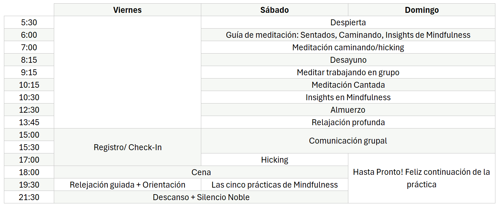Click Las cinco prácticas de Mindfulness cell
The width and height of the screenshot is (499, 207).
coord(274,185)
